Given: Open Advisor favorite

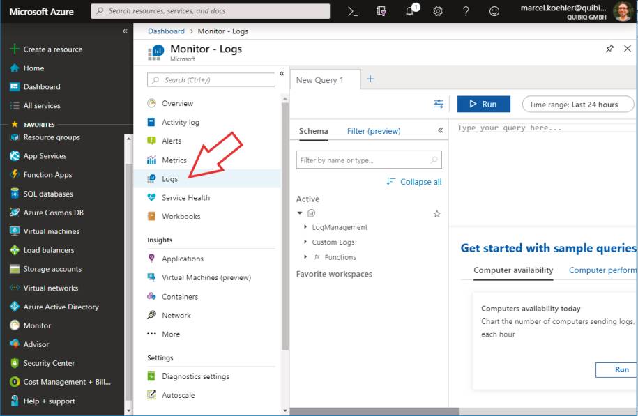Looking at the screenshot, I should point(29,344).
